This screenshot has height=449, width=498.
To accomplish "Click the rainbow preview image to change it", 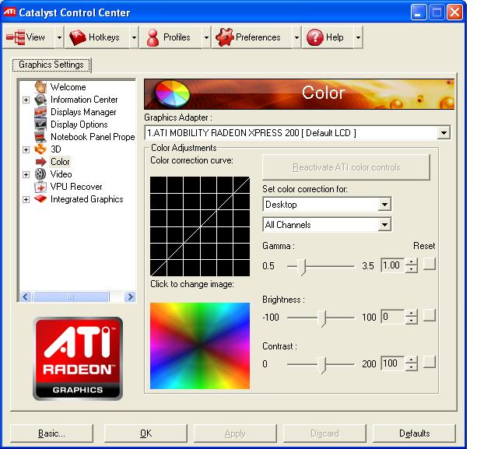I will (x=200, y=346).
